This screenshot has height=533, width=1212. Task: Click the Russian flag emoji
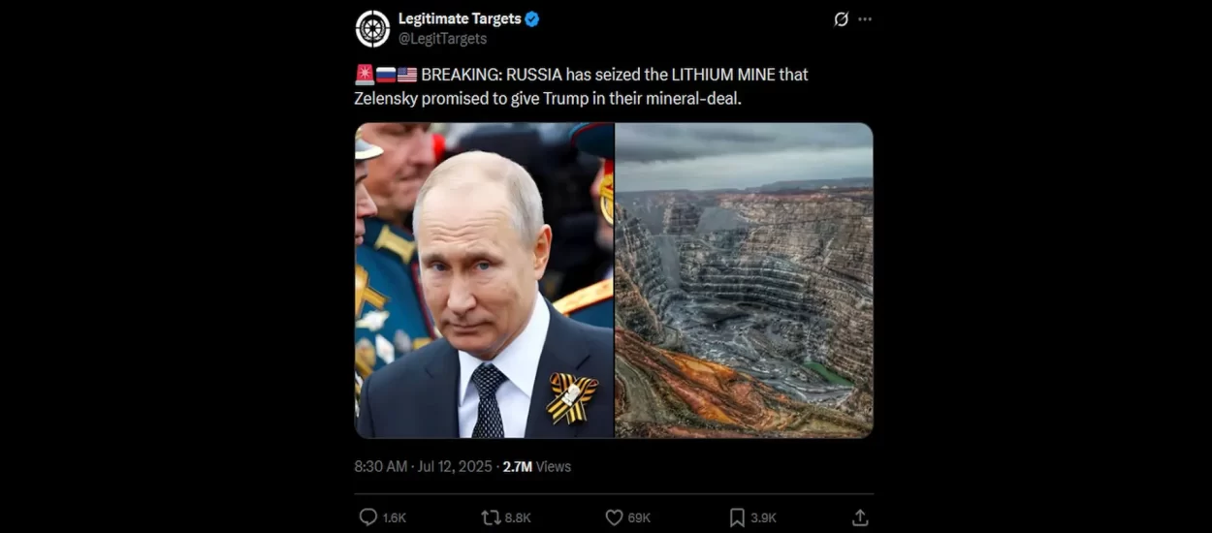pos(386,75)
